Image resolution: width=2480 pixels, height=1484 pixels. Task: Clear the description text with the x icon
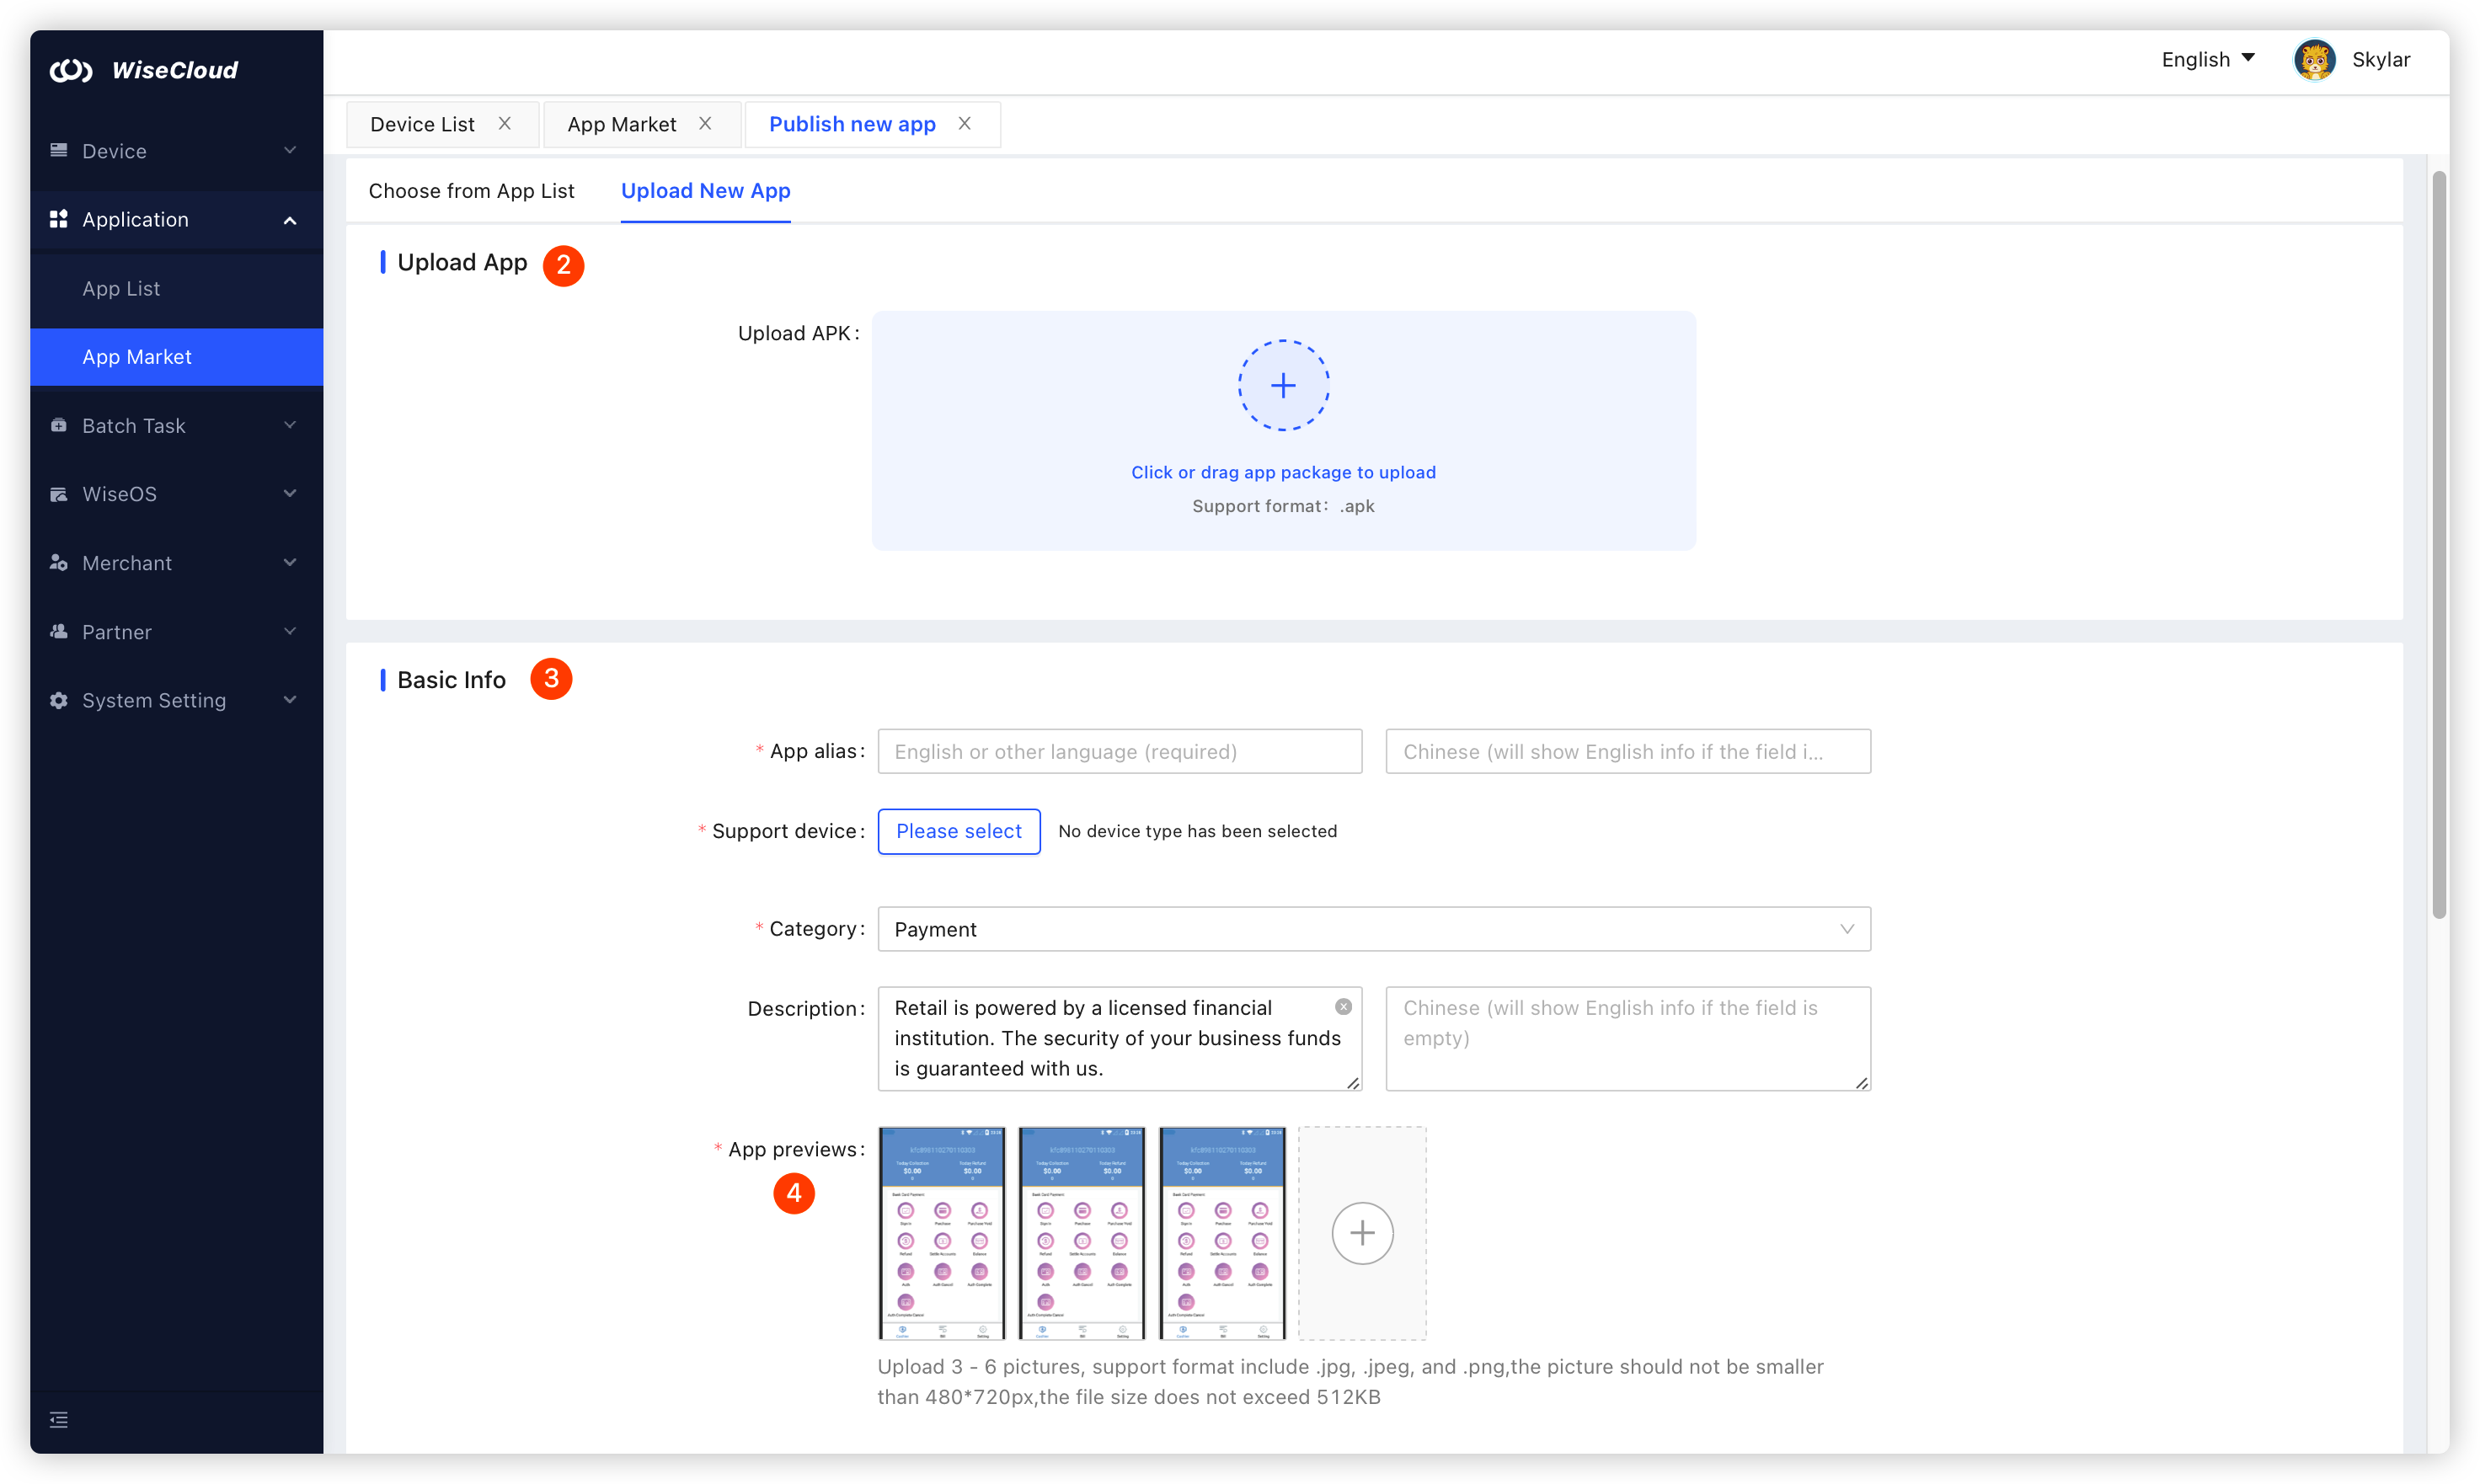click(1343, 1007)
